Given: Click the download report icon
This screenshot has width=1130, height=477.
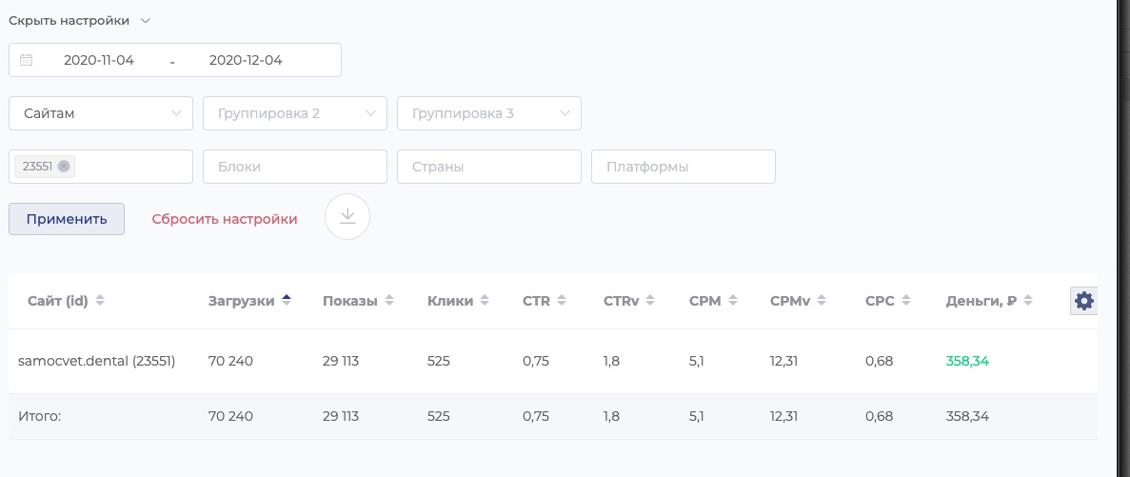Looking at the screenshot, I should tap(347, 217).
